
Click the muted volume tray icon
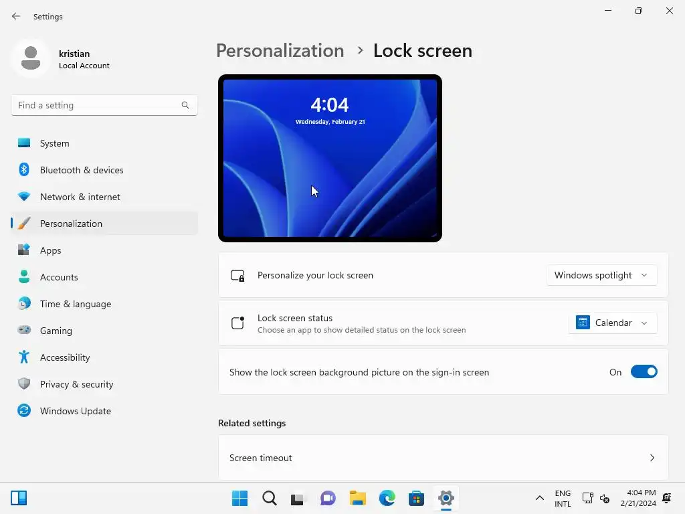coord(605,498)
